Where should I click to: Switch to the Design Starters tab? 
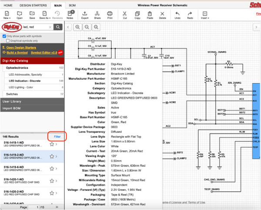coord(34,5)
